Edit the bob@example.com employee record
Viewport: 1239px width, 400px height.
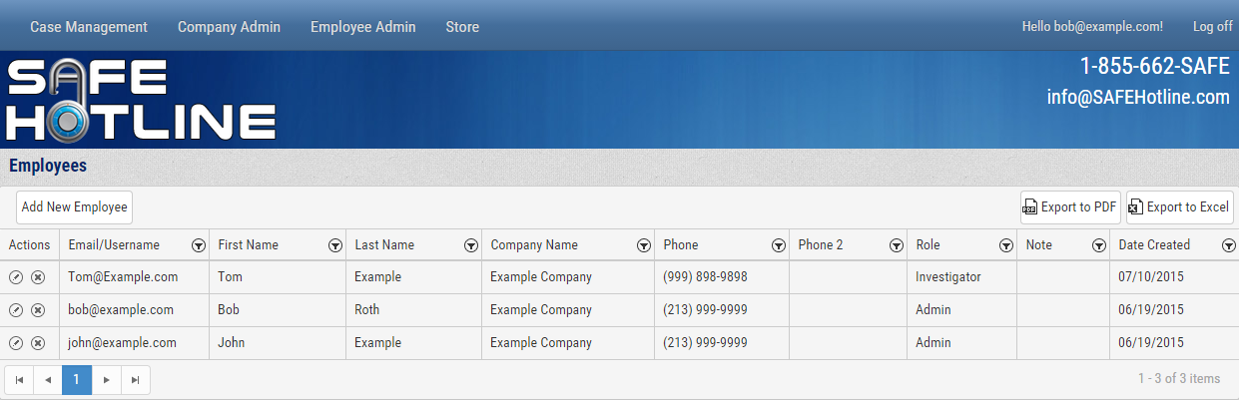[x=16, y=310]
